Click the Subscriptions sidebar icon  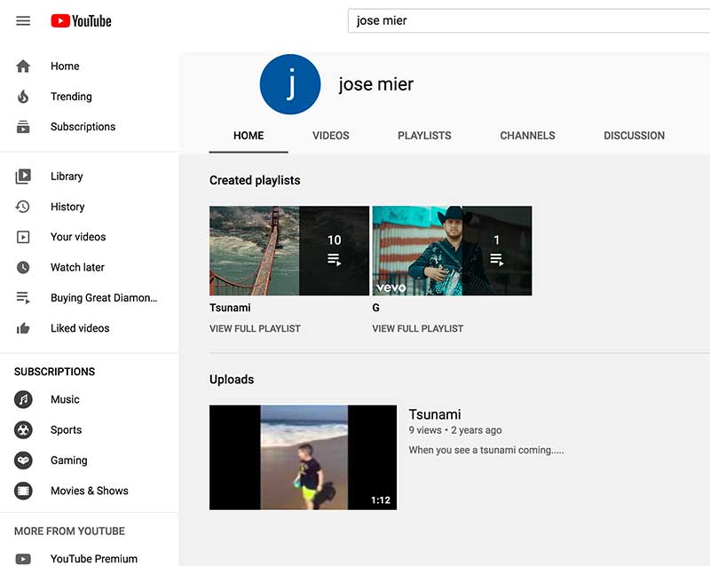[x=23, y=127]
